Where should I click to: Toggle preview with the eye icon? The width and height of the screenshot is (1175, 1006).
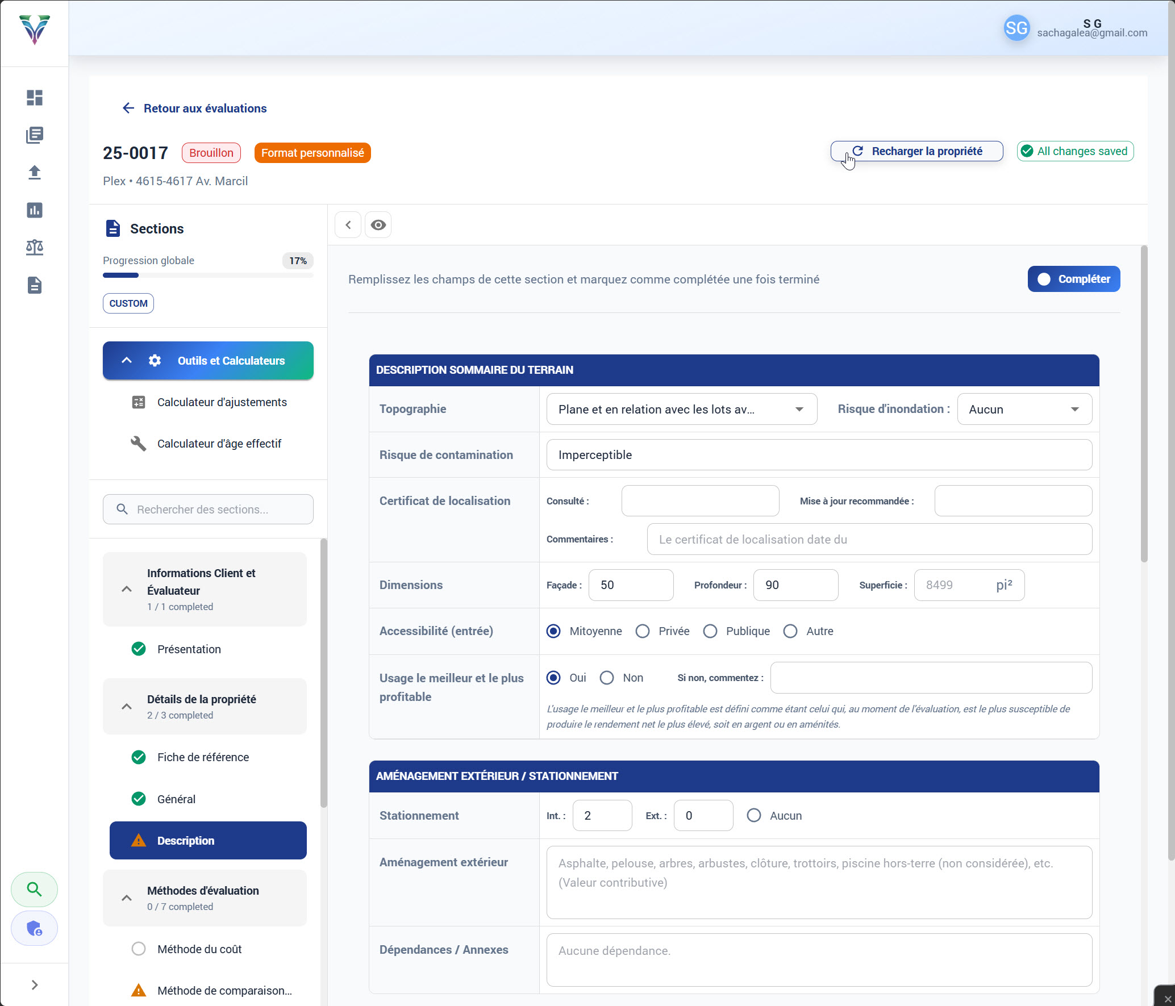click(378, 225)
